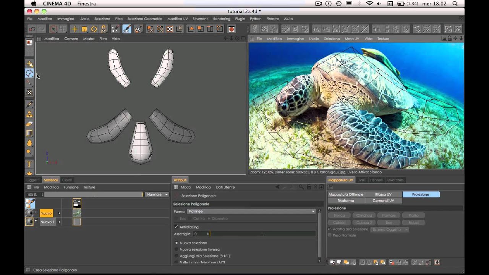Select the Nuova selezione inversa radio button
489x275 pixels.
[176, 249]
